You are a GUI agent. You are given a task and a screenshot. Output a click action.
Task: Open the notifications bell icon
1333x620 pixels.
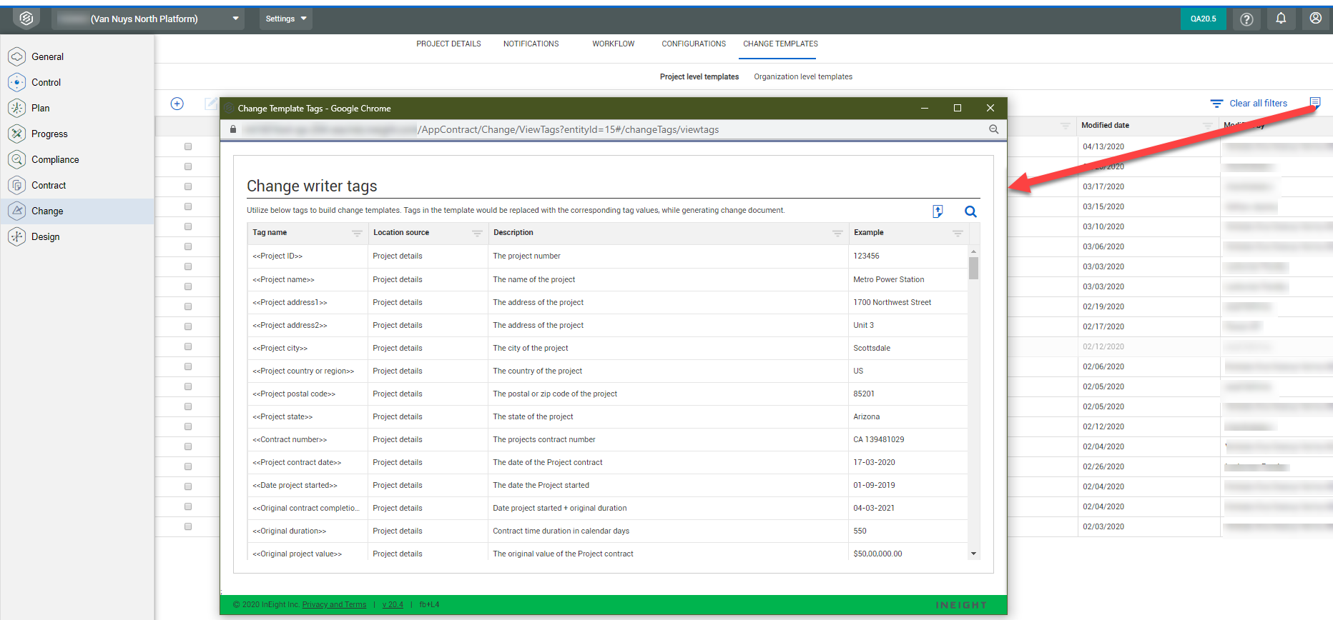tap(1281, 19)
